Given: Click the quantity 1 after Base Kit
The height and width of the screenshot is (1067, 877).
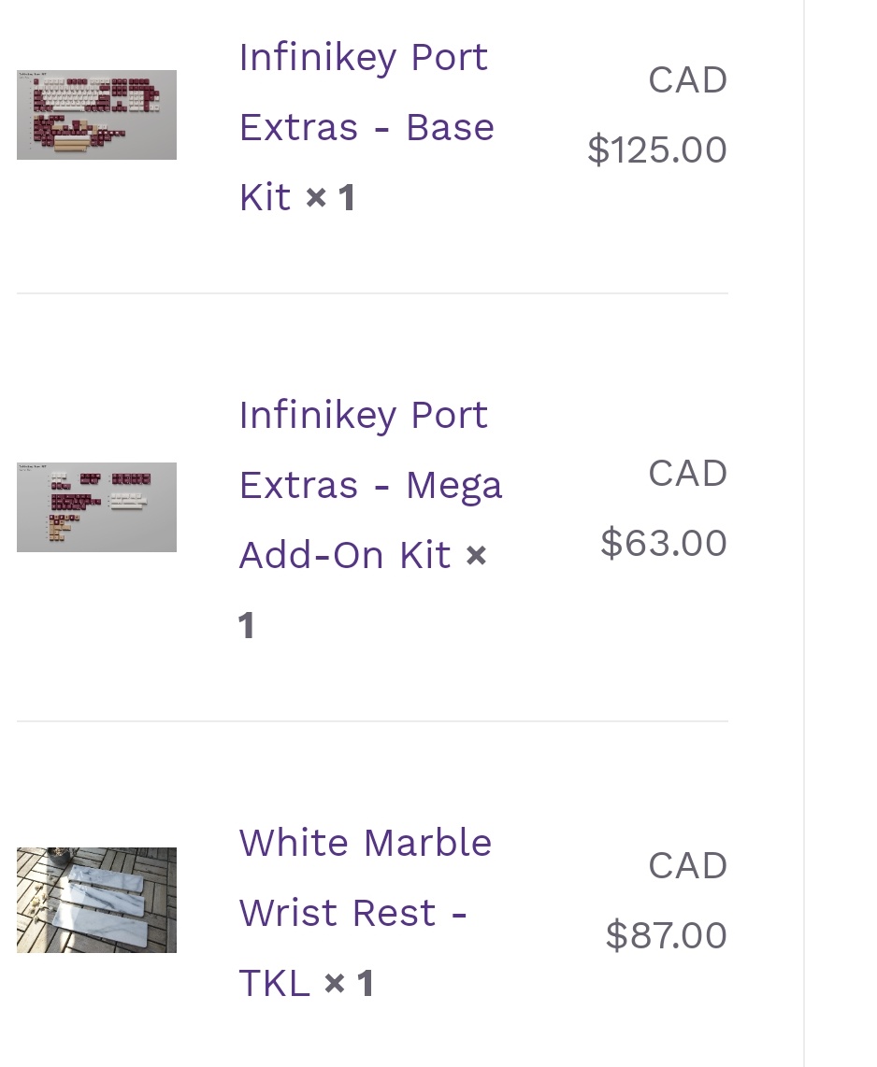Looking at the screenshot, I should tap(347, 198).
